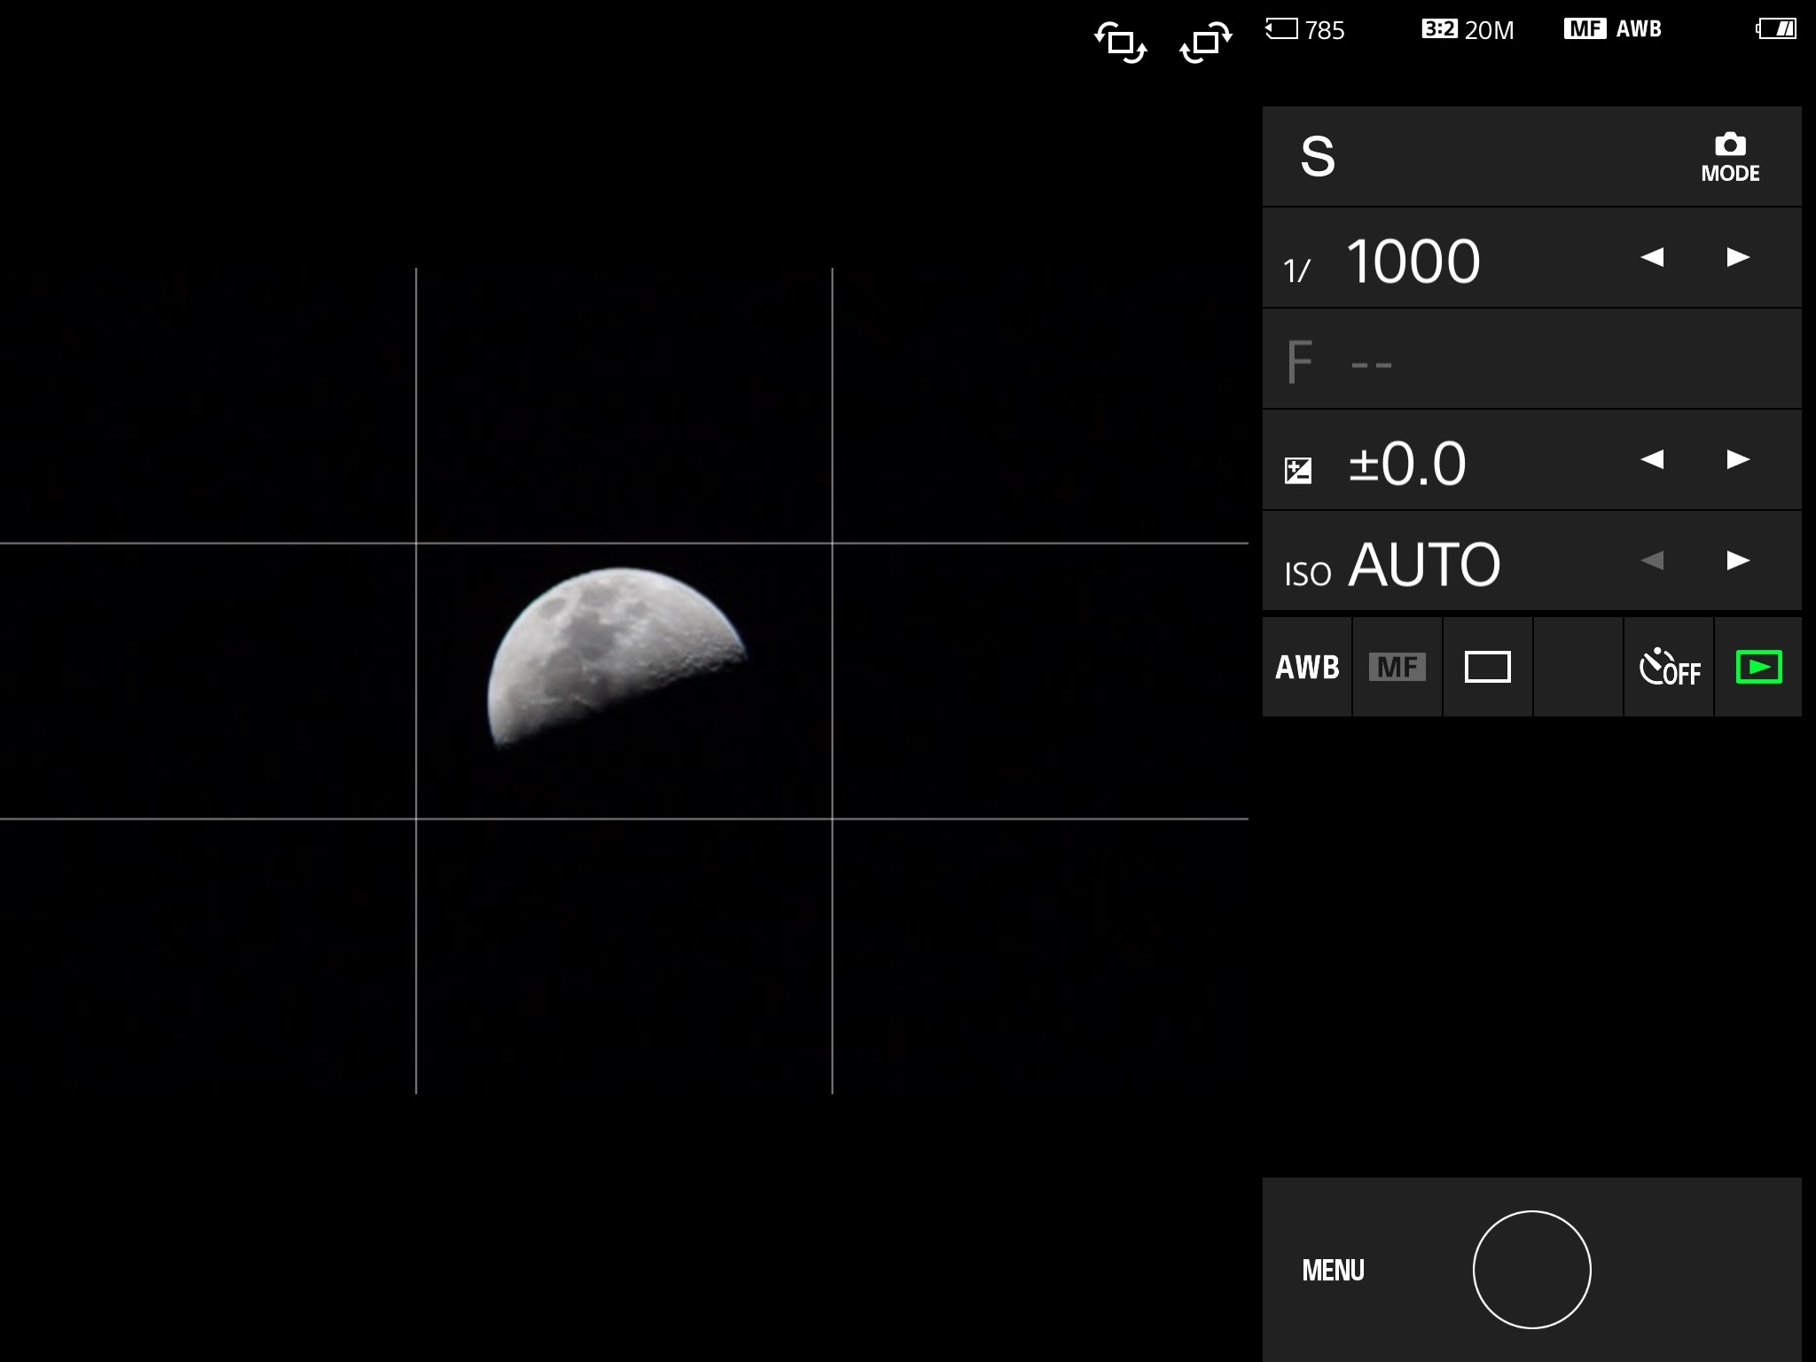Tap the 1/1000 shutter speed value
This screenshot has height=1362, width=1816.
pos(1413,262)
